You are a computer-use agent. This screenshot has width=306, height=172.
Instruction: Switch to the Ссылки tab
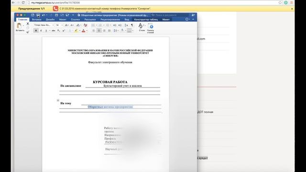coord(76,20)
